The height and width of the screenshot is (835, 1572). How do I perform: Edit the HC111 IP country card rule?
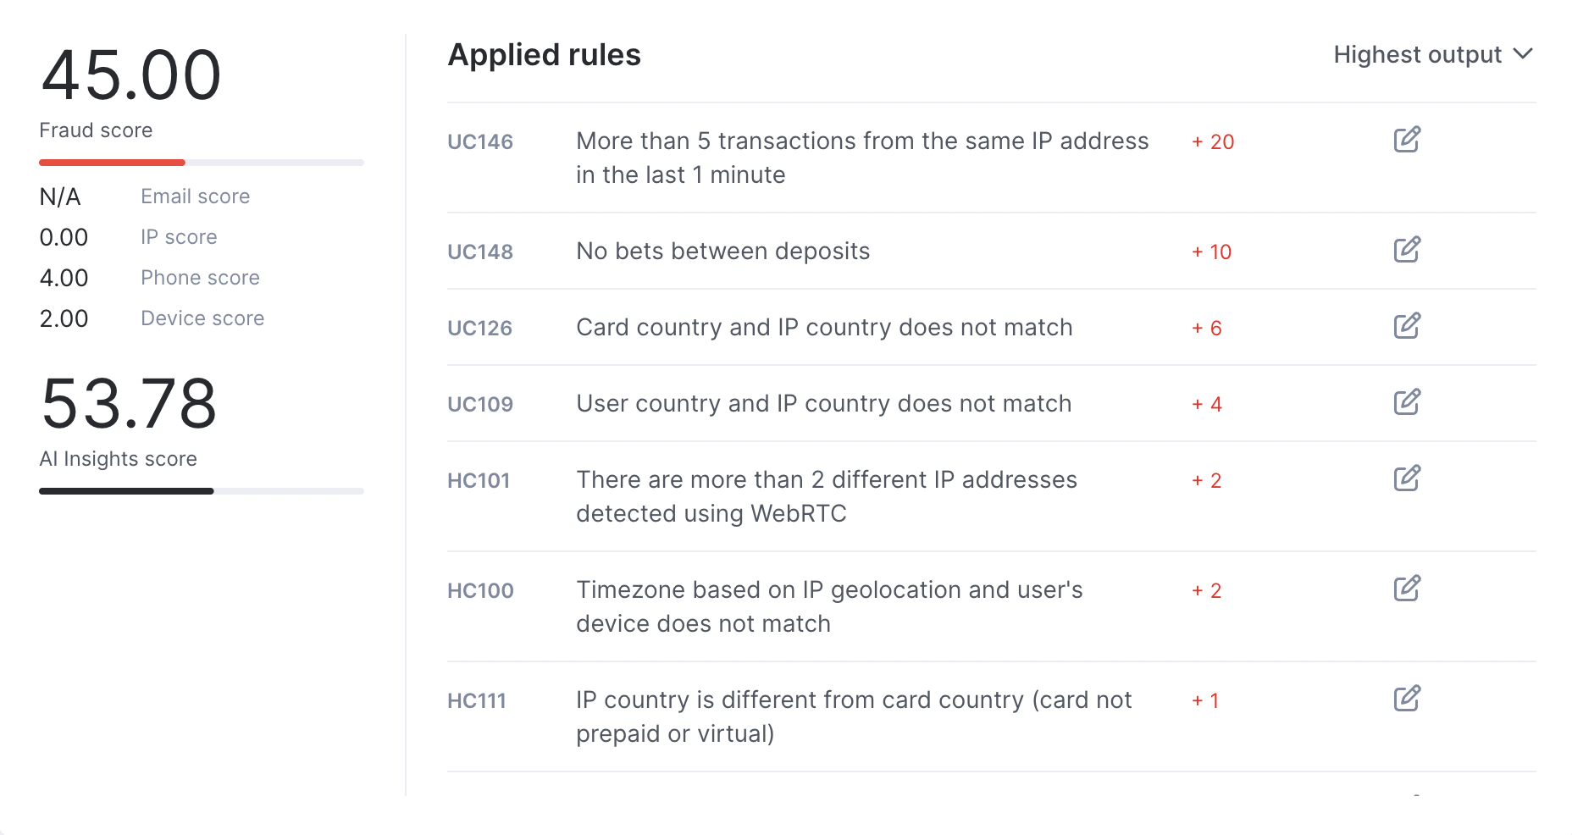[x=1407, y=699]
